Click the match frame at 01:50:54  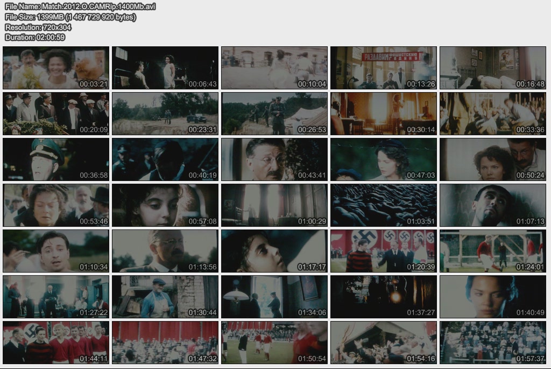point(274,343)
